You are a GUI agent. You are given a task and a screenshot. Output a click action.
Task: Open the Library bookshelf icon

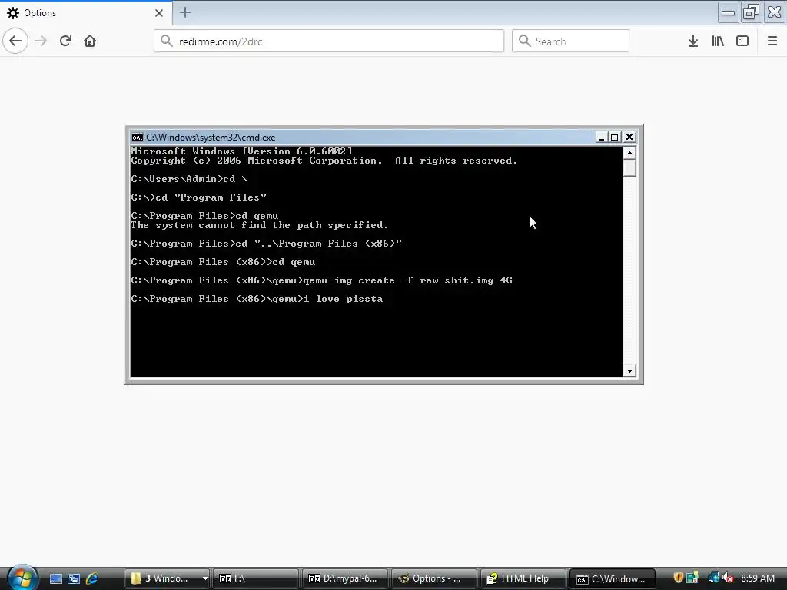[718, 41]
